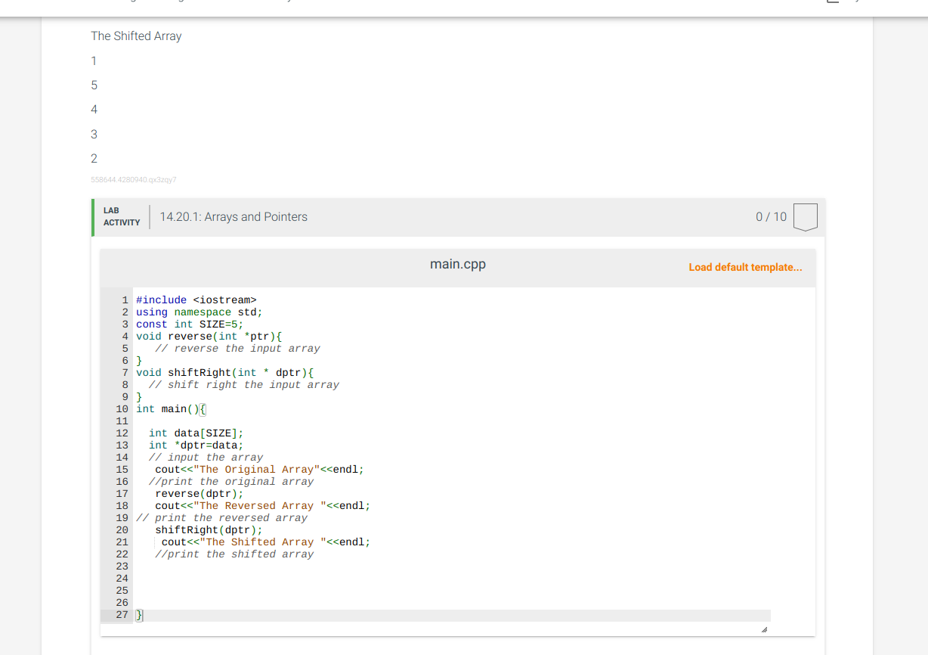Click the expander-style chevron on the score ribbon
Image resolution: width=928 pixels, height=655 pixels.
(805, 216)
